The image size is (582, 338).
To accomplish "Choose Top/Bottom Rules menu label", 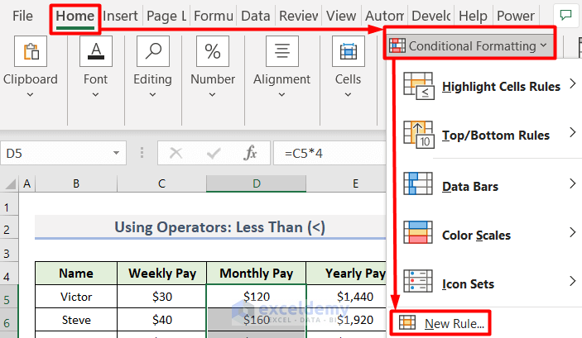I will (496, 136).
